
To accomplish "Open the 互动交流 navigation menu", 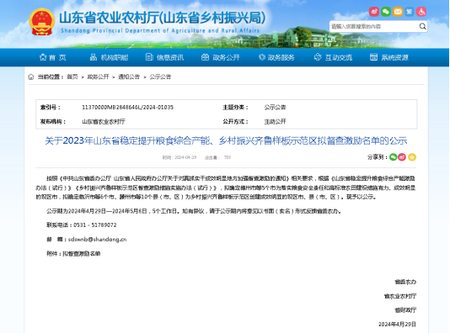I will tap(333, 57).
